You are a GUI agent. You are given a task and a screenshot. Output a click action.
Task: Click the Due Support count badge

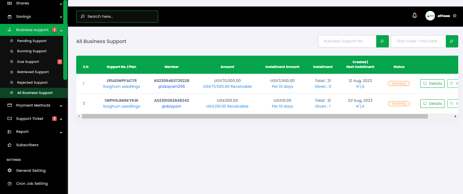click(60, 62)
